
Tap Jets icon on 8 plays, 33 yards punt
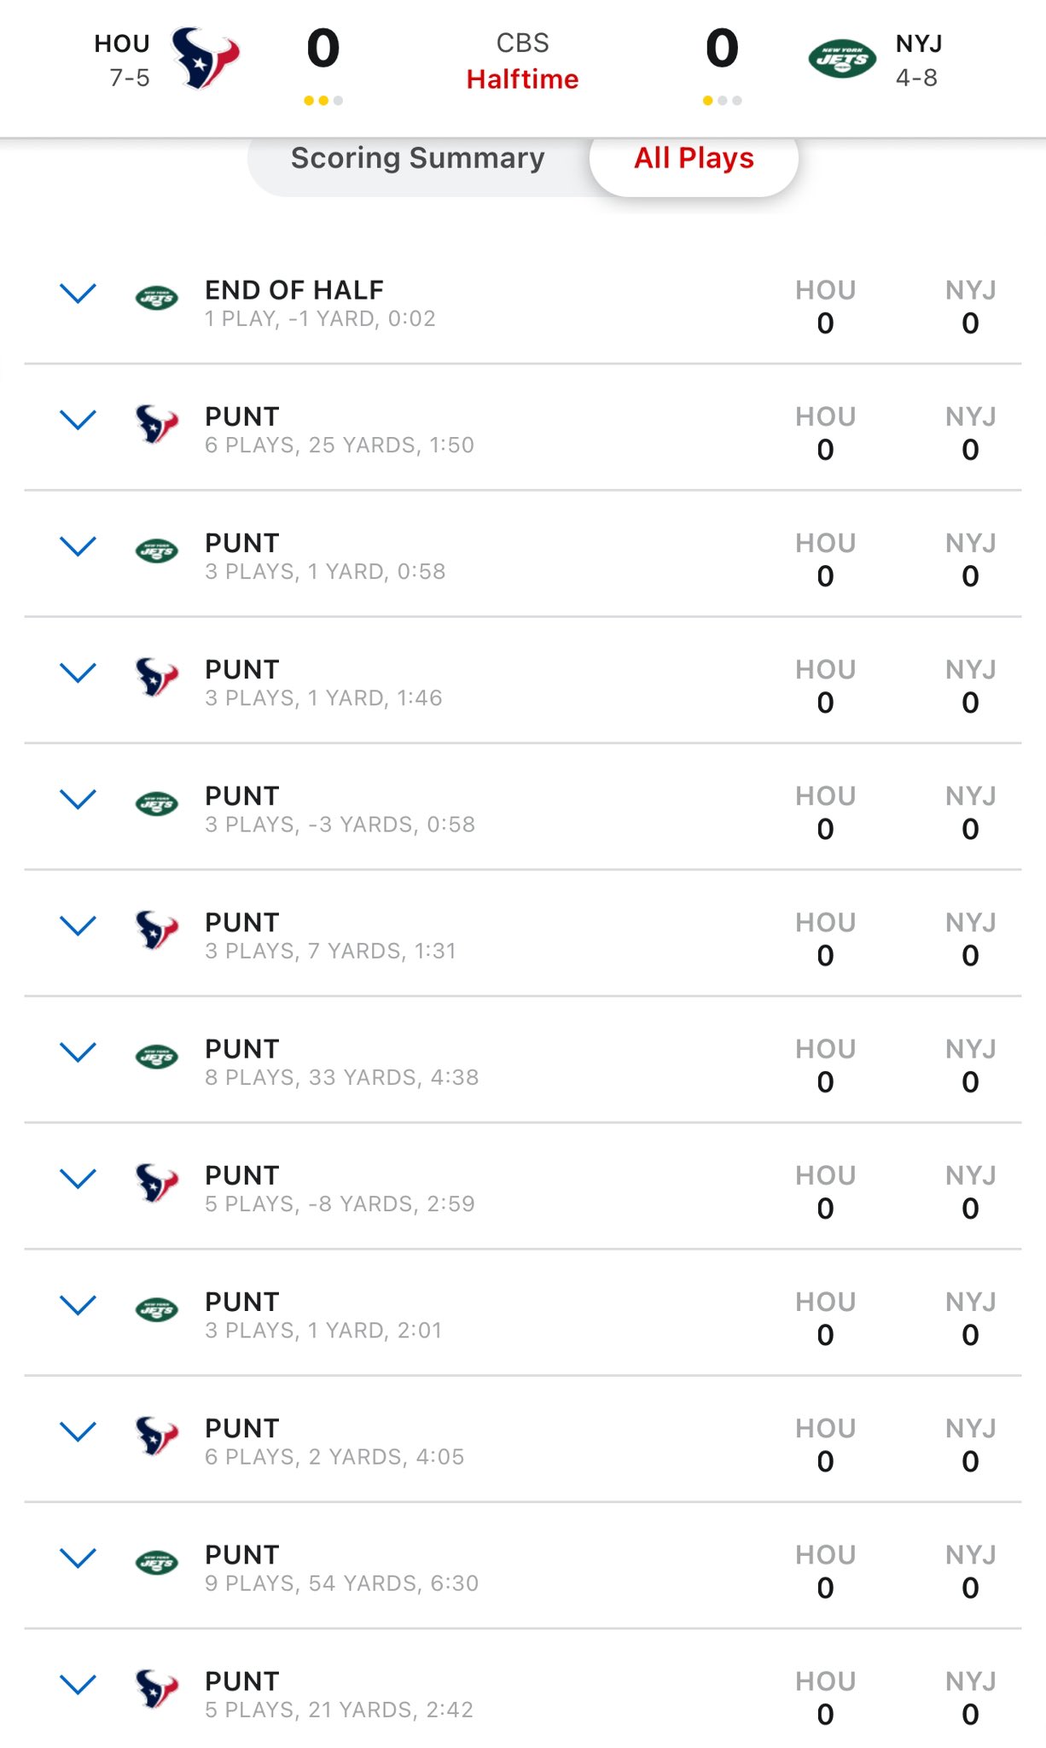tap(157, 1057)
